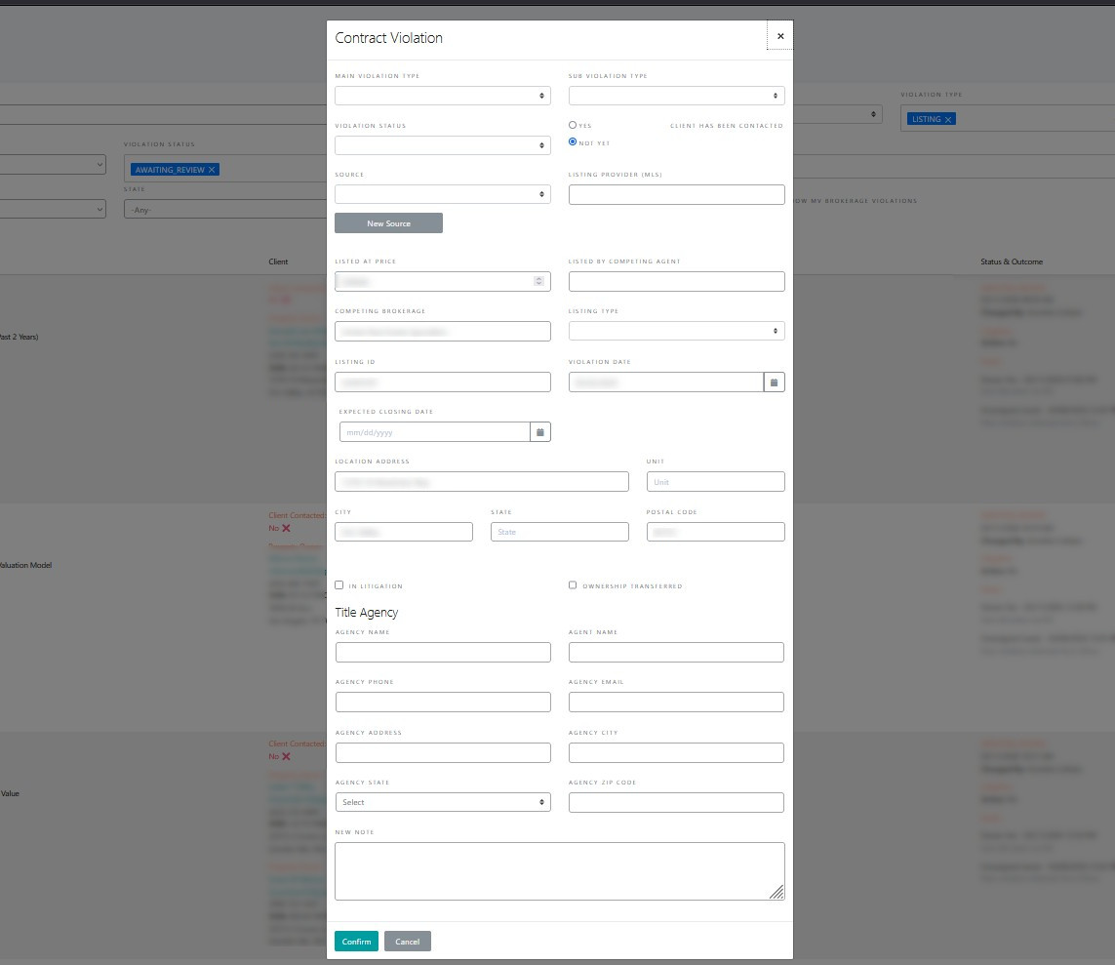
Task: Click the Cancel button
Action: coord(407,941)
